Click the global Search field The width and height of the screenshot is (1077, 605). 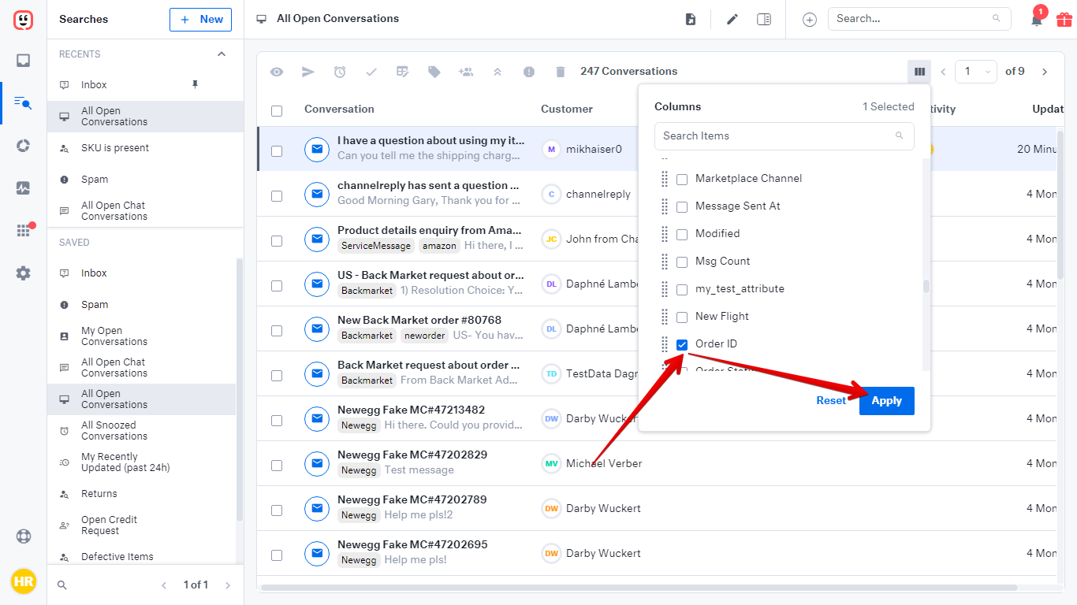(x=919, y=19)
